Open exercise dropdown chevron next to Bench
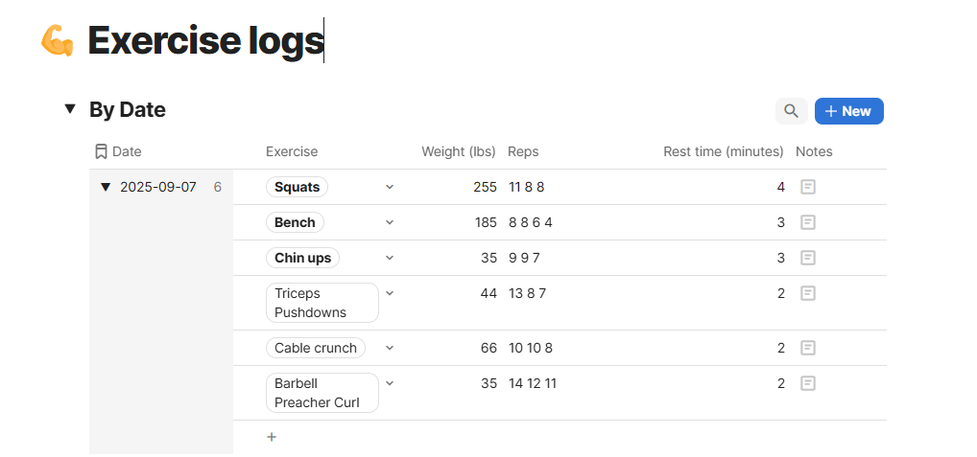977x457 pixels. [390, 222]
